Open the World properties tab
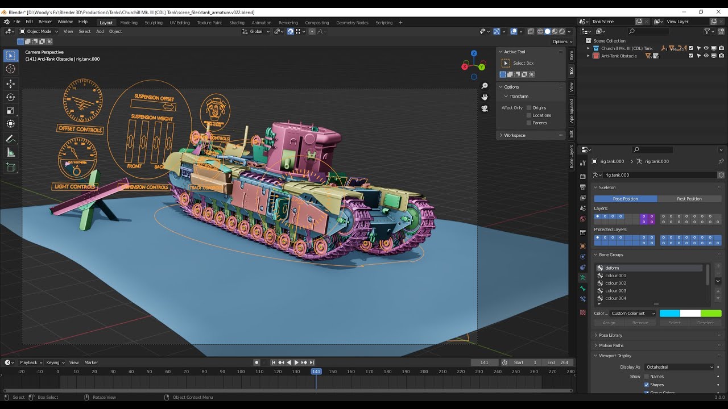This screenshot has width=728, height=409. (582, 219)
